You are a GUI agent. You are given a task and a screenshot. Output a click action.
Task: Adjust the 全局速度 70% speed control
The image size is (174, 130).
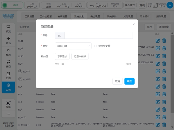(114, 5)
